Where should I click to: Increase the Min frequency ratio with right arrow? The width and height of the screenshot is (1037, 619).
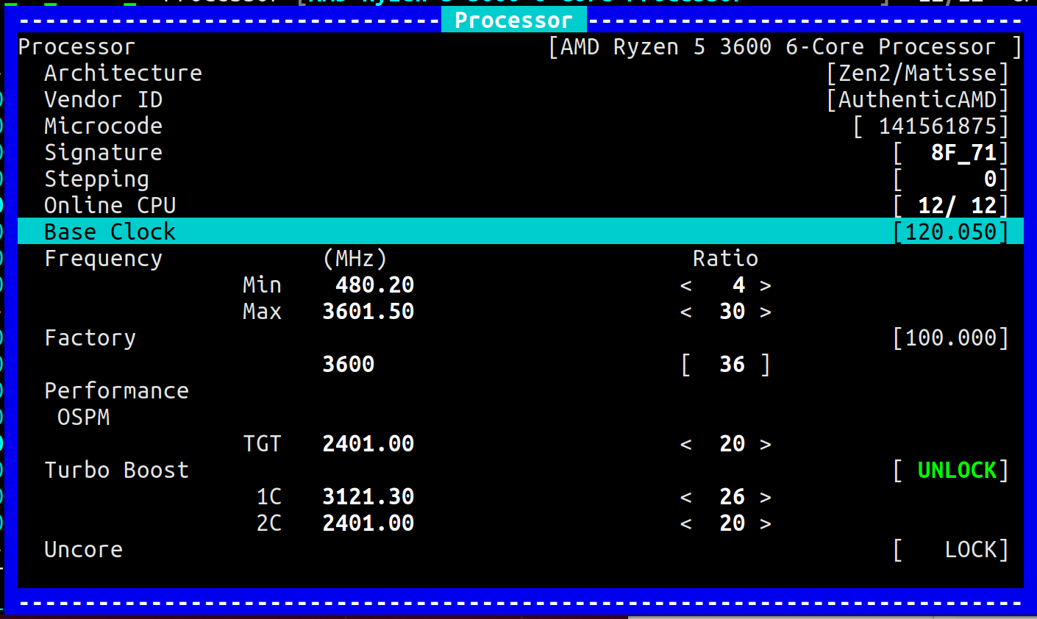(x=766, y=285)
